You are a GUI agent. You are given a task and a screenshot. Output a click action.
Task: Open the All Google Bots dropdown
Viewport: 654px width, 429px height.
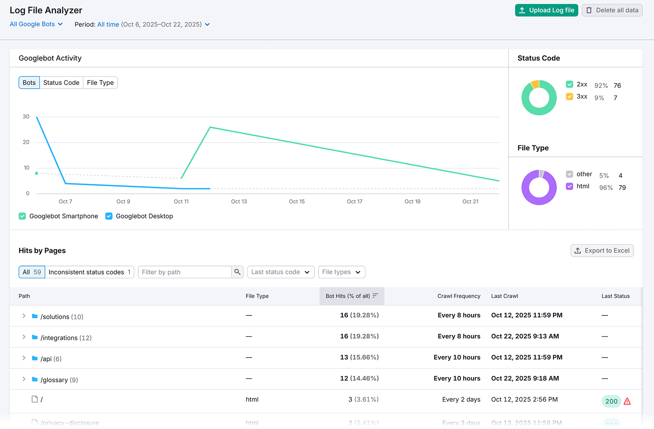point(36,24)
